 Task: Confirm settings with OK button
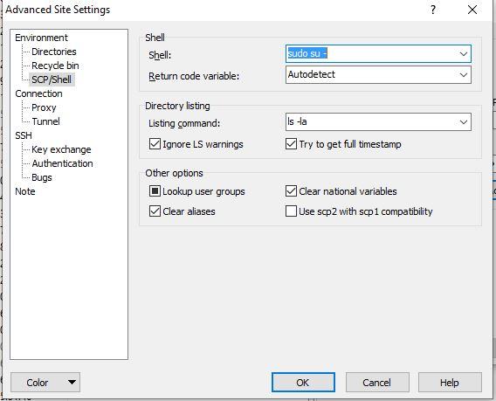[303, 383]
